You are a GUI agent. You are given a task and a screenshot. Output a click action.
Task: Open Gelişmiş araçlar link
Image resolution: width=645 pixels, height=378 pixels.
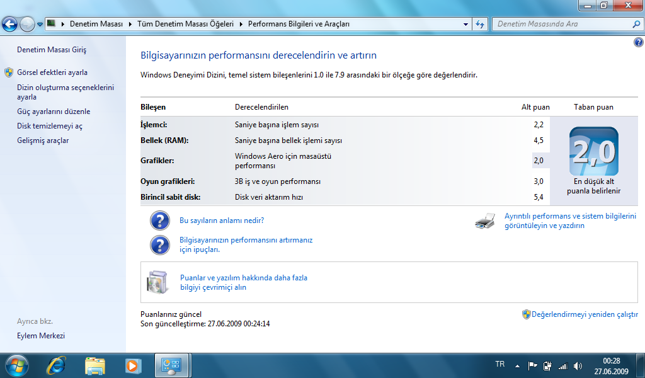43,140
